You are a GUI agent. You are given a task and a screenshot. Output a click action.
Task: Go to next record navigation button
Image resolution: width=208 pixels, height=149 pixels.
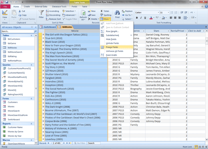(64, 143)
